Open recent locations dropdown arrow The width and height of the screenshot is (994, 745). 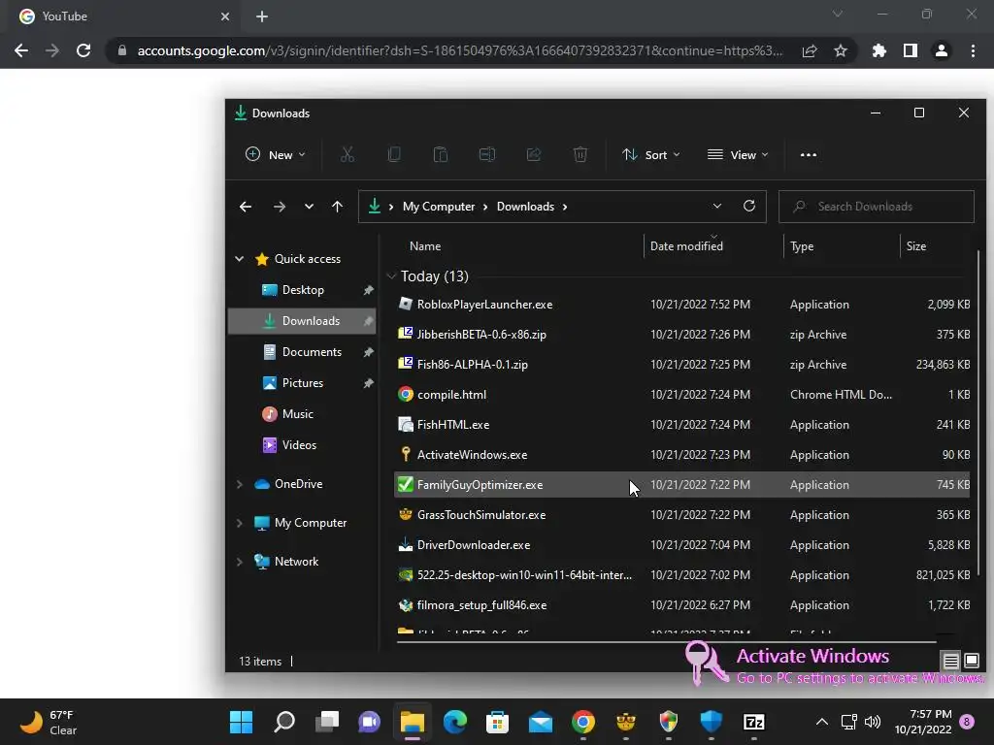(x=309, y=207)
